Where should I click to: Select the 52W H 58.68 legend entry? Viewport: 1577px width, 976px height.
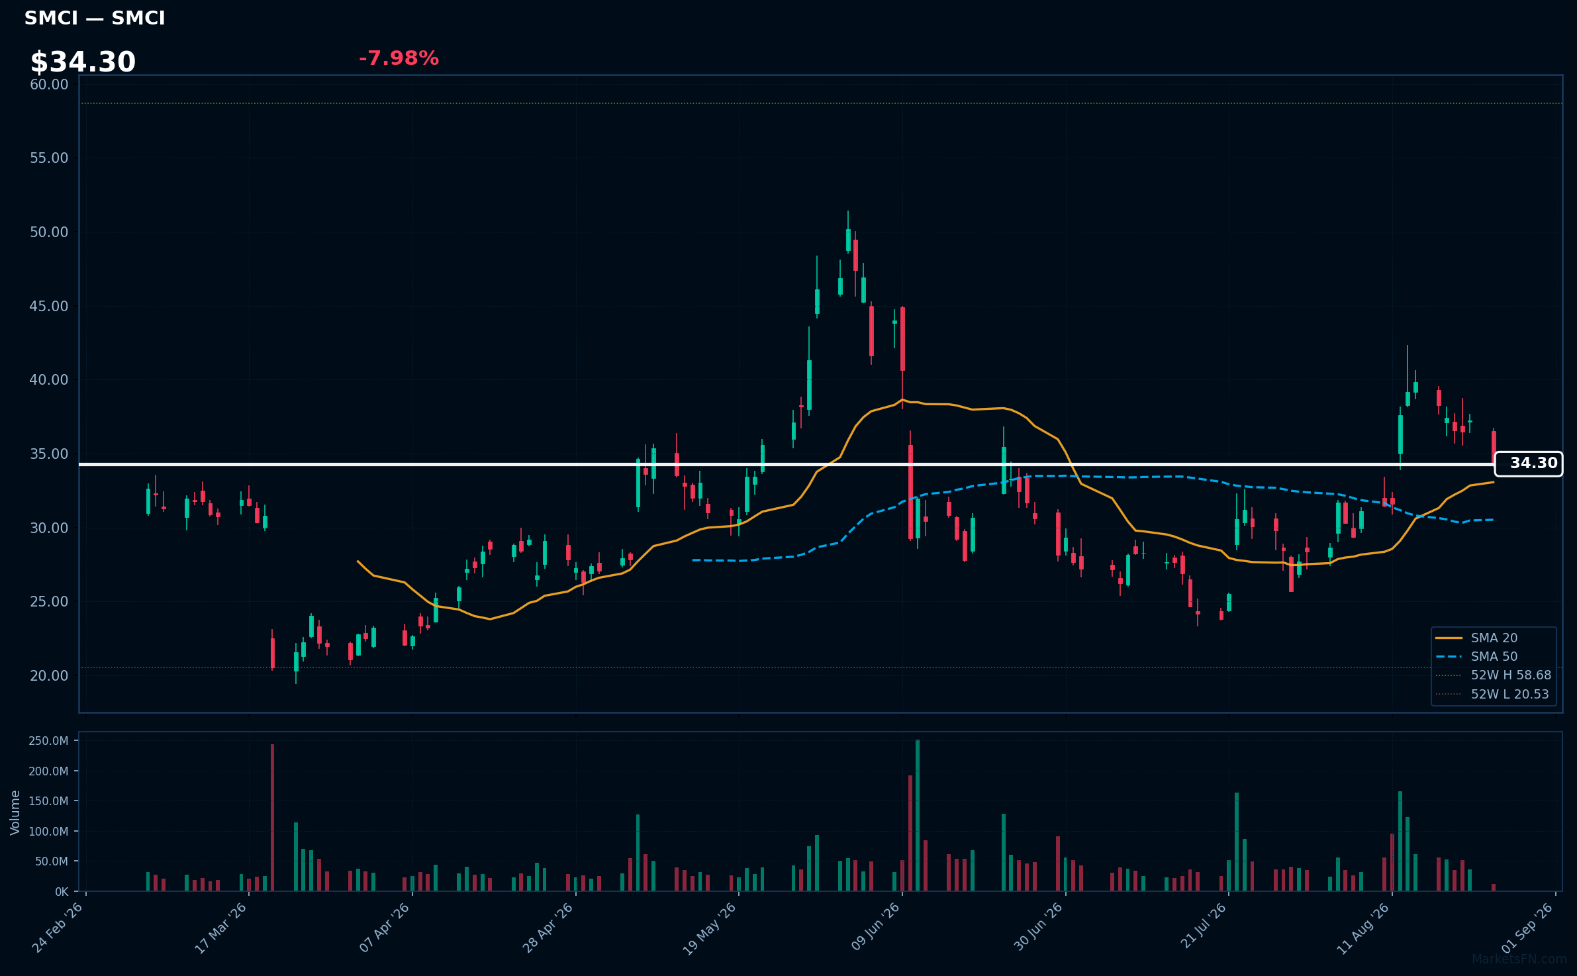1494,675
